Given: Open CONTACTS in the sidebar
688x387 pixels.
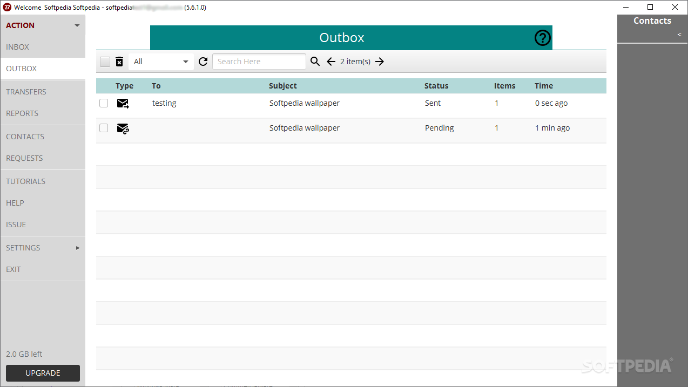Looking at the screenshot, I should pyautogui.click(x=43, y=137).
